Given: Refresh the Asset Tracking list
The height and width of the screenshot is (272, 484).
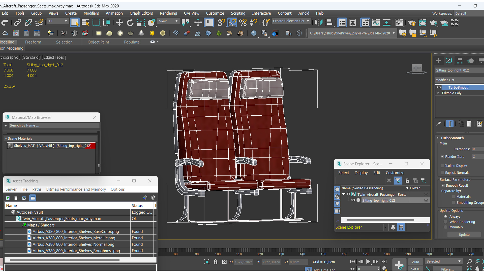Looking at the screenshot, I should coord(8,198).
